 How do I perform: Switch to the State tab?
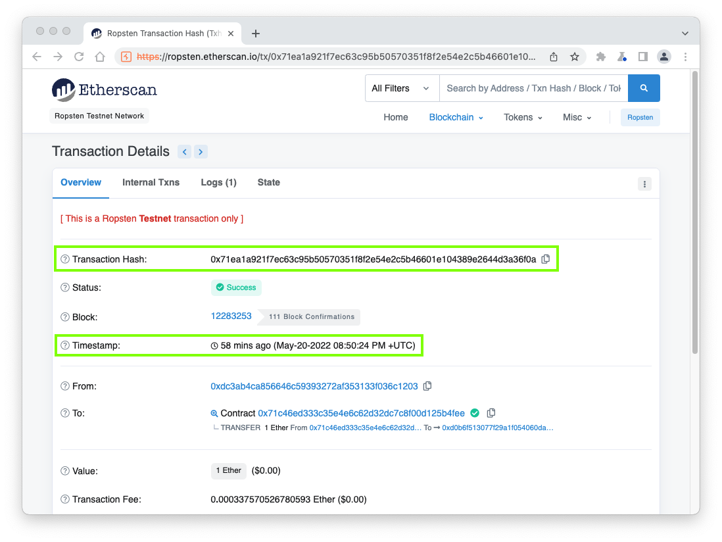269,182
